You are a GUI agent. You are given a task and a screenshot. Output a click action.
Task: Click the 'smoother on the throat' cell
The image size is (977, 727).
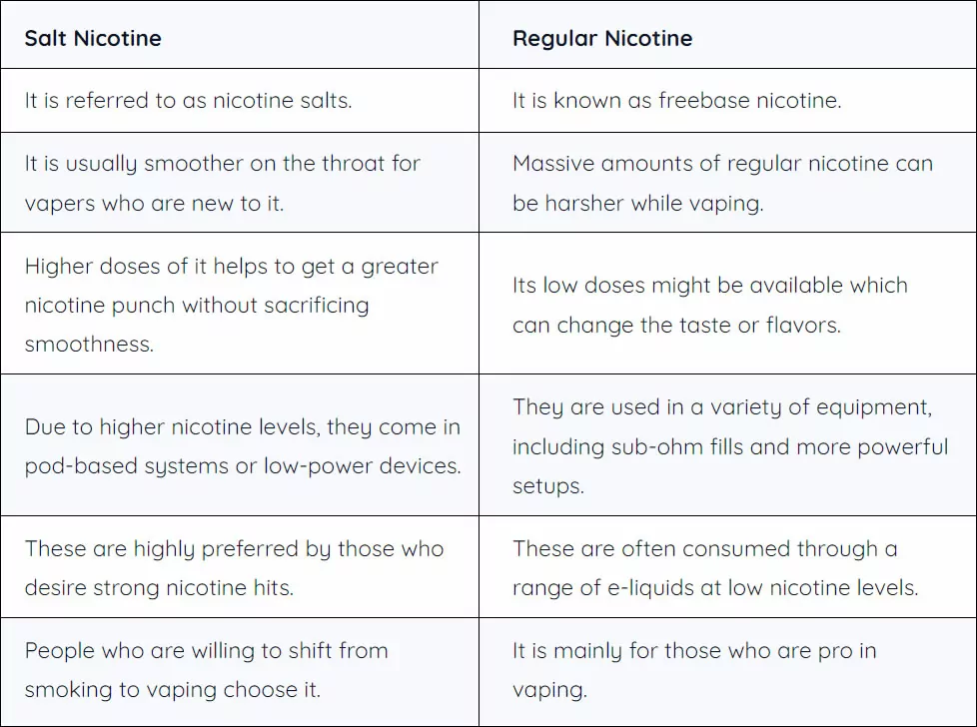[x=240, y=183]
